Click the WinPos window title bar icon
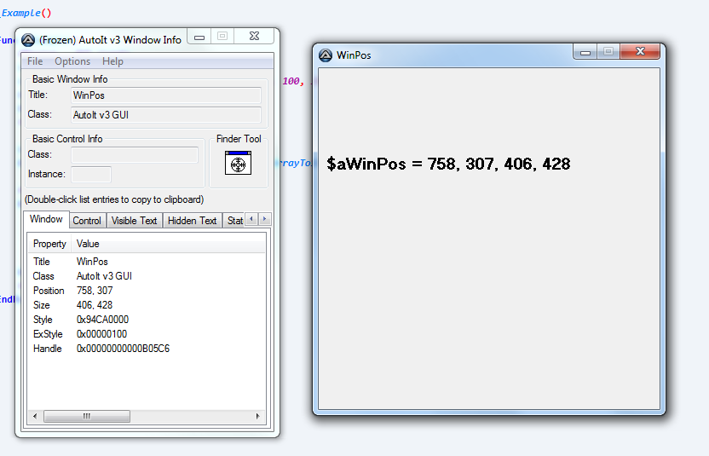This screenshot has width=709, height=456. (325, 55)
